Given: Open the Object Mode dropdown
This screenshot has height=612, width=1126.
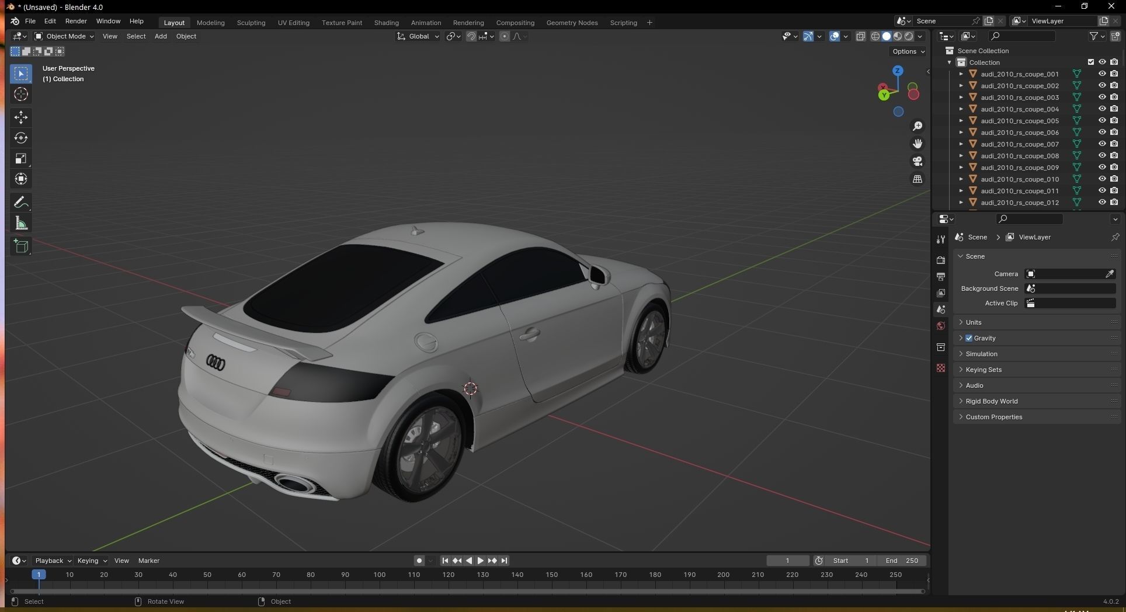Looking at the screenshot, I should click(64, 36).
